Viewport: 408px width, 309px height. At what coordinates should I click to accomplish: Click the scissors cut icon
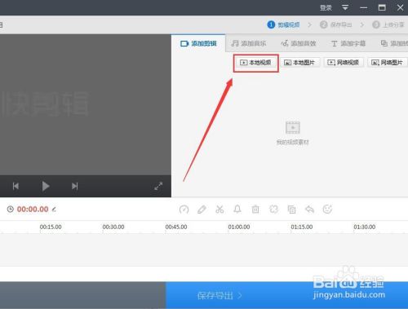click(x=220, y=210)
